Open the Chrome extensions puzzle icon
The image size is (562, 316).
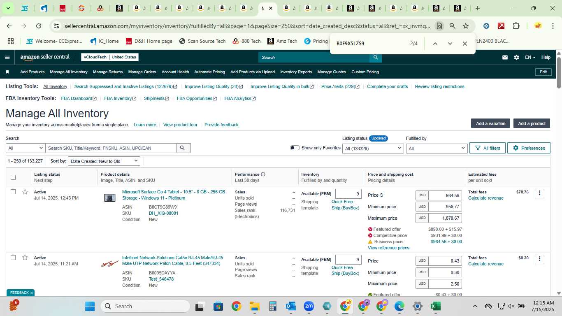pyautogui.click(x=516, y=26)
